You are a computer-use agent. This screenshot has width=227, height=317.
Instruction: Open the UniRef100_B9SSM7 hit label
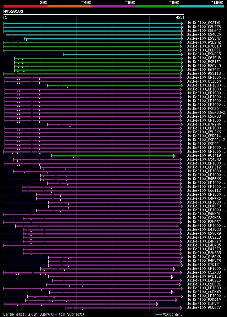[x=204, y=39]
